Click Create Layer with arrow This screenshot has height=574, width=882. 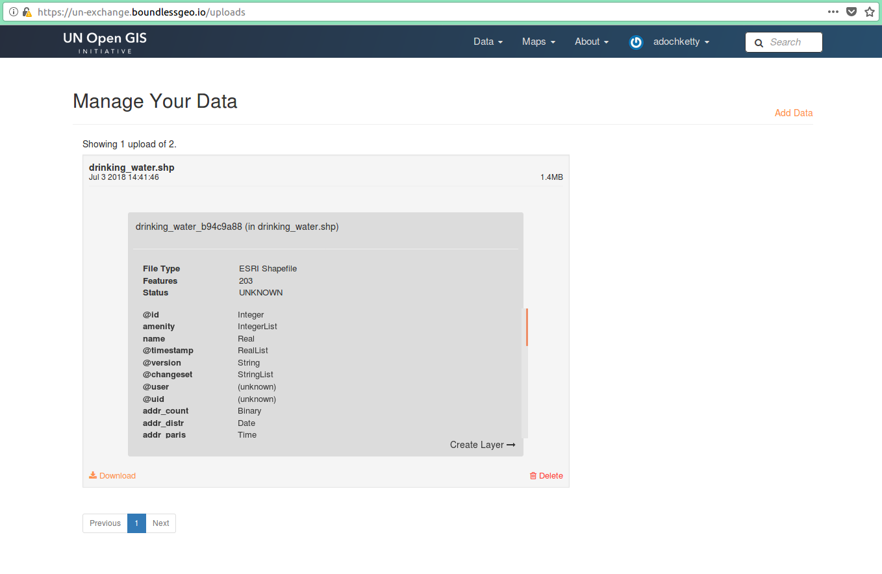point(482,445)
